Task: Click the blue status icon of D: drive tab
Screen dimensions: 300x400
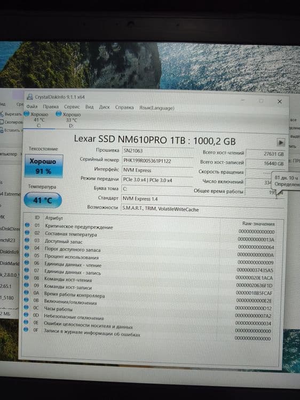Action: [x=59, y=114]
